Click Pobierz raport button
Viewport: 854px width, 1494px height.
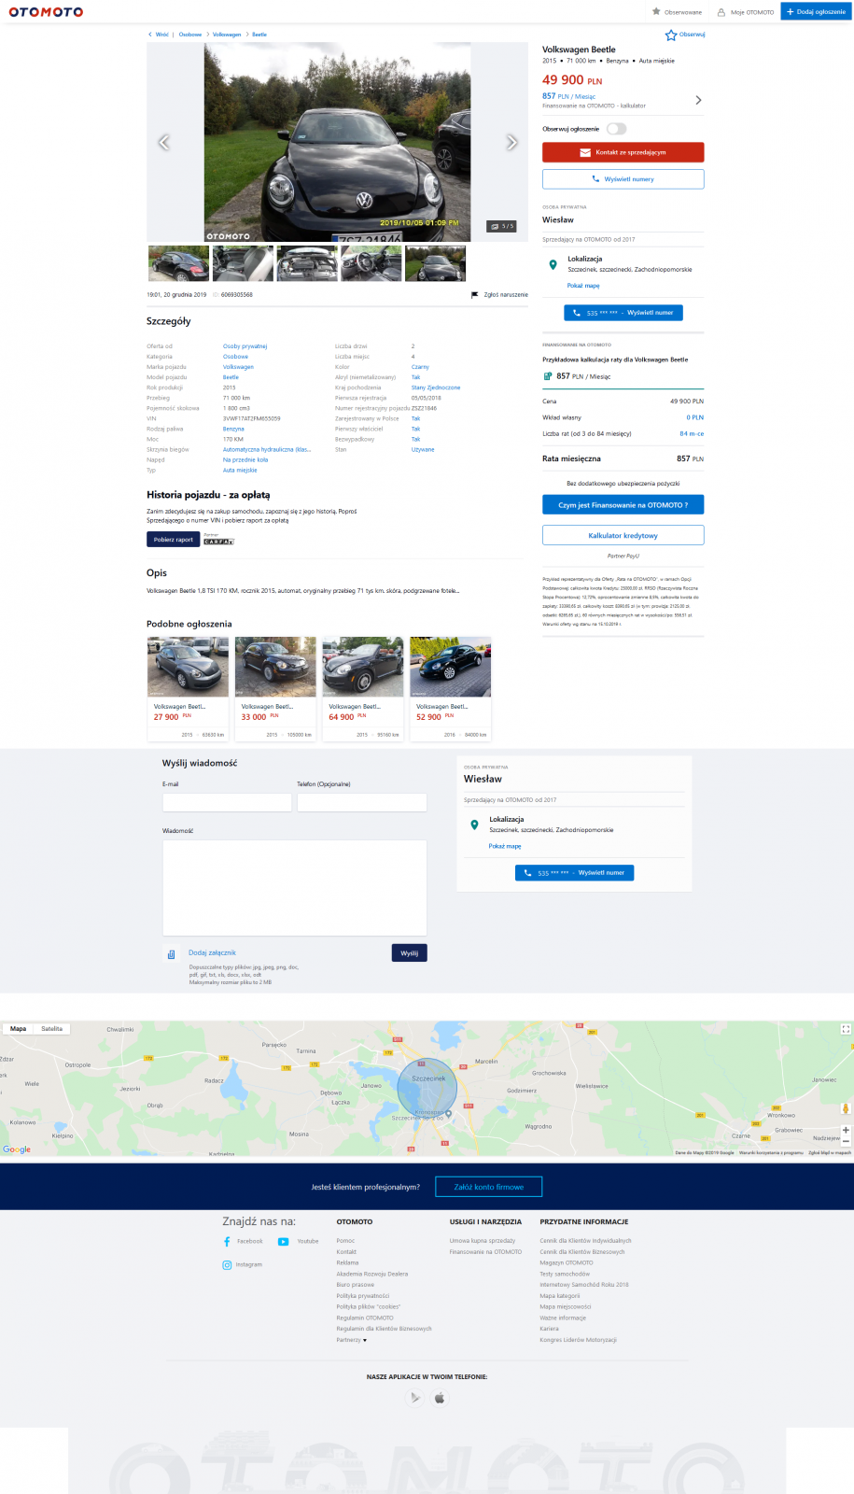point(173,540)
